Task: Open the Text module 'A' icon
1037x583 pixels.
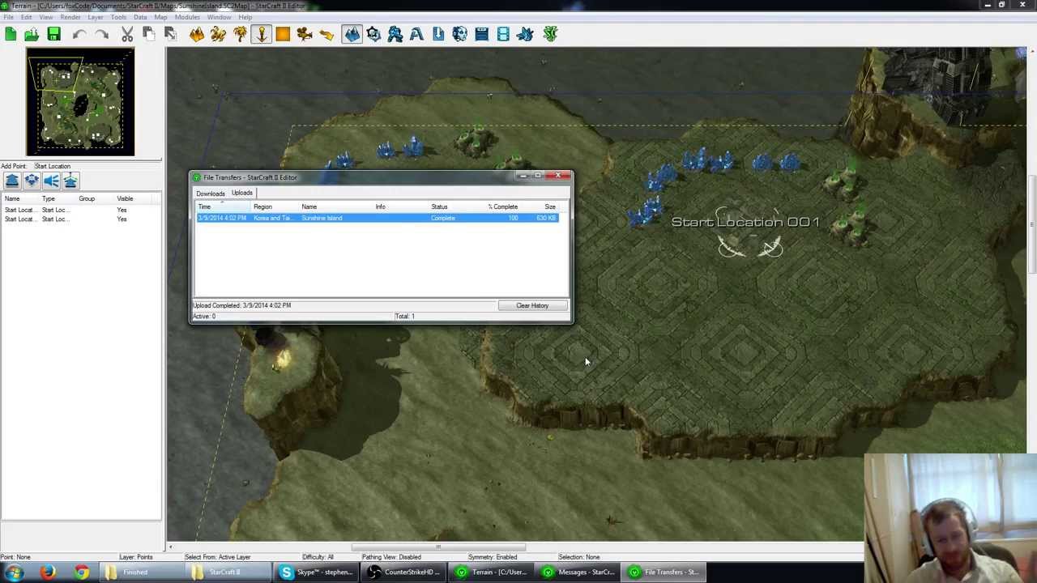Action: pyautogui.click(x=416, y=34)
